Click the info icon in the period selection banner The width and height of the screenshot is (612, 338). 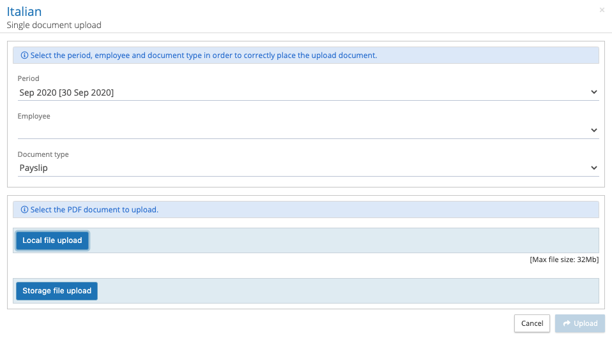[25, 55]
